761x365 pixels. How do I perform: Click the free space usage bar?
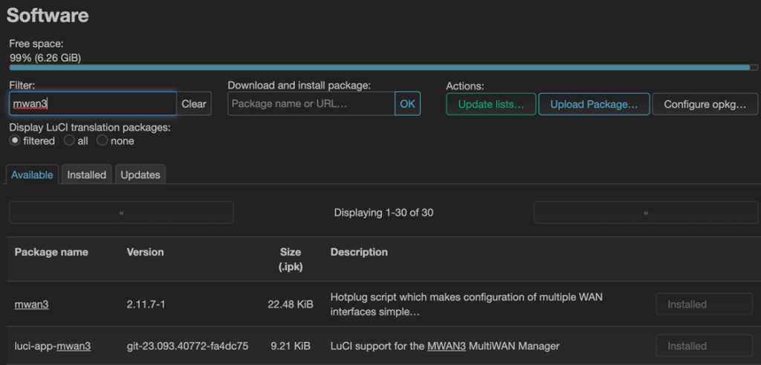tap(380, 68)
